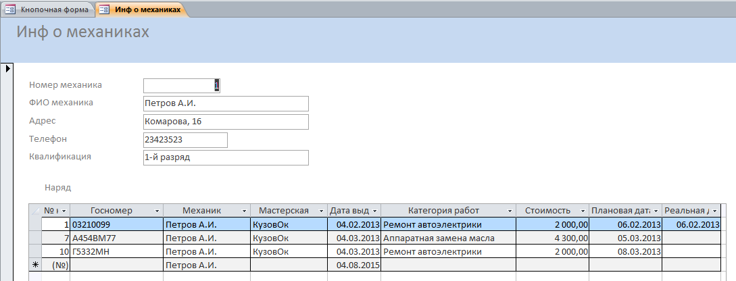This screenshot has height=281, width=736.
Task: Open the № column filter dropdown
Action: [64, 211]
